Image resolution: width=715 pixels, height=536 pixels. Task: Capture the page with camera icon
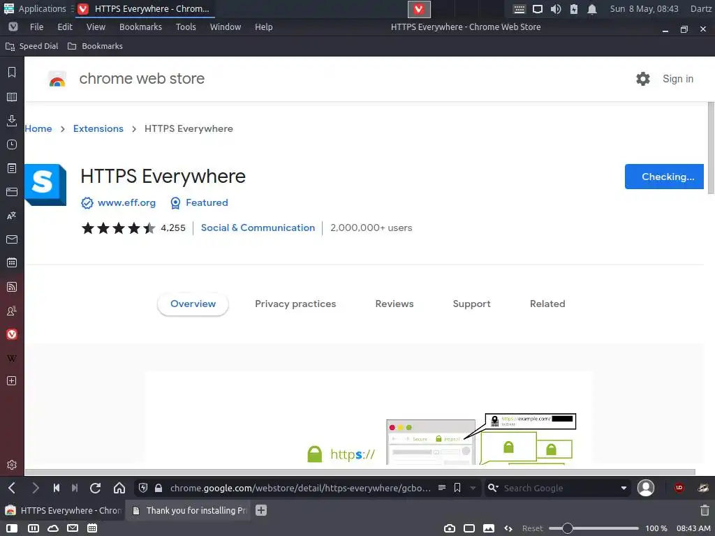[x=450, y=529]
